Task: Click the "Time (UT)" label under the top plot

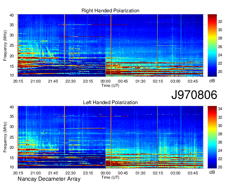Action: 110,86
